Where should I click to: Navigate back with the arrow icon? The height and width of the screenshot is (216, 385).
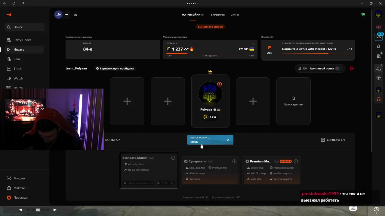pyautogui.click(x=5, y=3)
